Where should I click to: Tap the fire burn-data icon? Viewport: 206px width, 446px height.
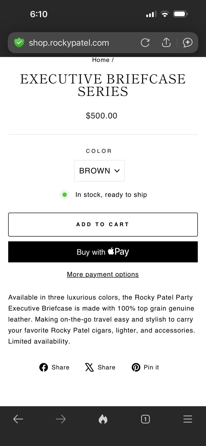103,419
